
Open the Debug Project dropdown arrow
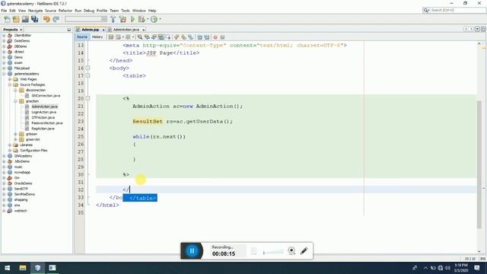click(x=148, y=19)
